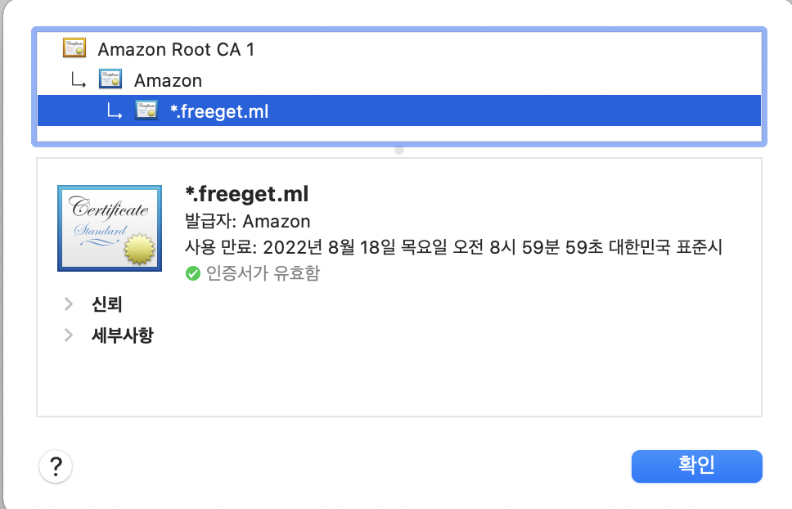
Task: Expand the 신뢰 section chevron
Action: tap(69, 305)
